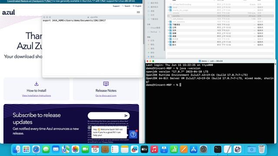Image resolution: width=278 pixels, height=156 pixels.
Task: Expand the 文件 folder in Finder
Action: (x=169, y=30)
